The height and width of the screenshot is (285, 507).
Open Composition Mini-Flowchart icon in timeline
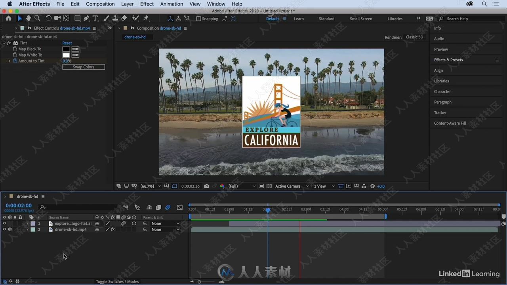point(126,207)
